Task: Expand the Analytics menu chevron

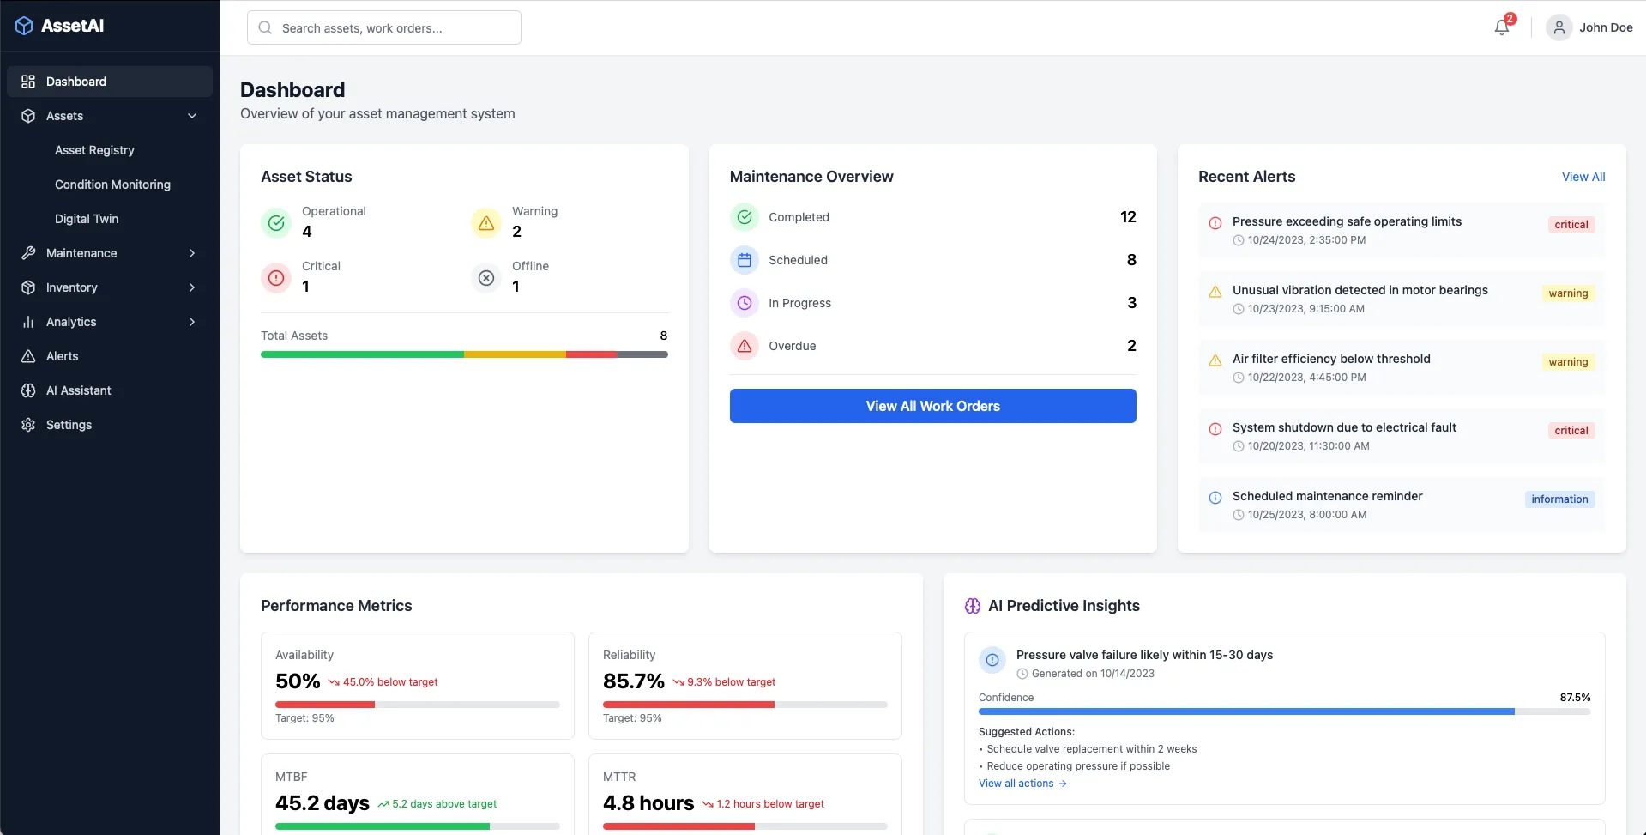Action: (x=192, y=322)
